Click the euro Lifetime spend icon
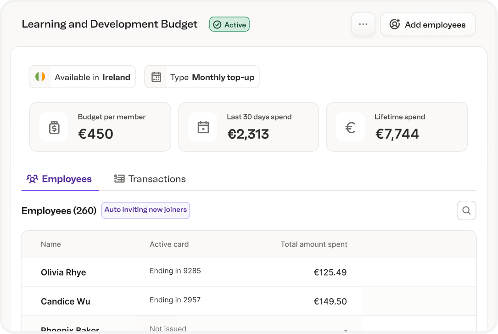 pos(350,127)
